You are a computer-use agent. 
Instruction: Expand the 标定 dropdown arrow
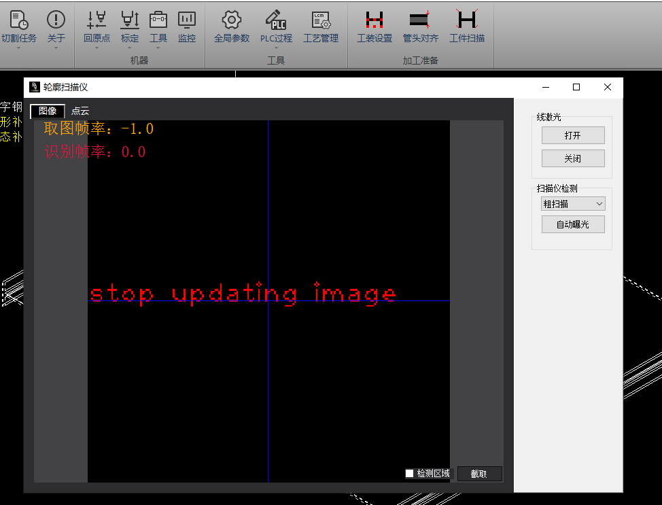click(130, 48)
